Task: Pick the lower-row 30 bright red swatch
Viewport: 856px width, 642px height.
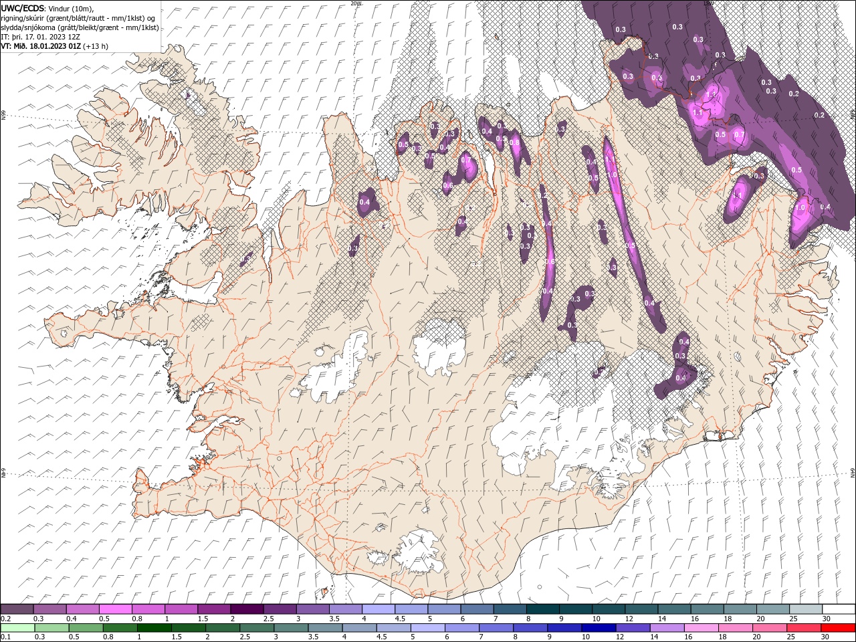Action: [x=838, y=628]
